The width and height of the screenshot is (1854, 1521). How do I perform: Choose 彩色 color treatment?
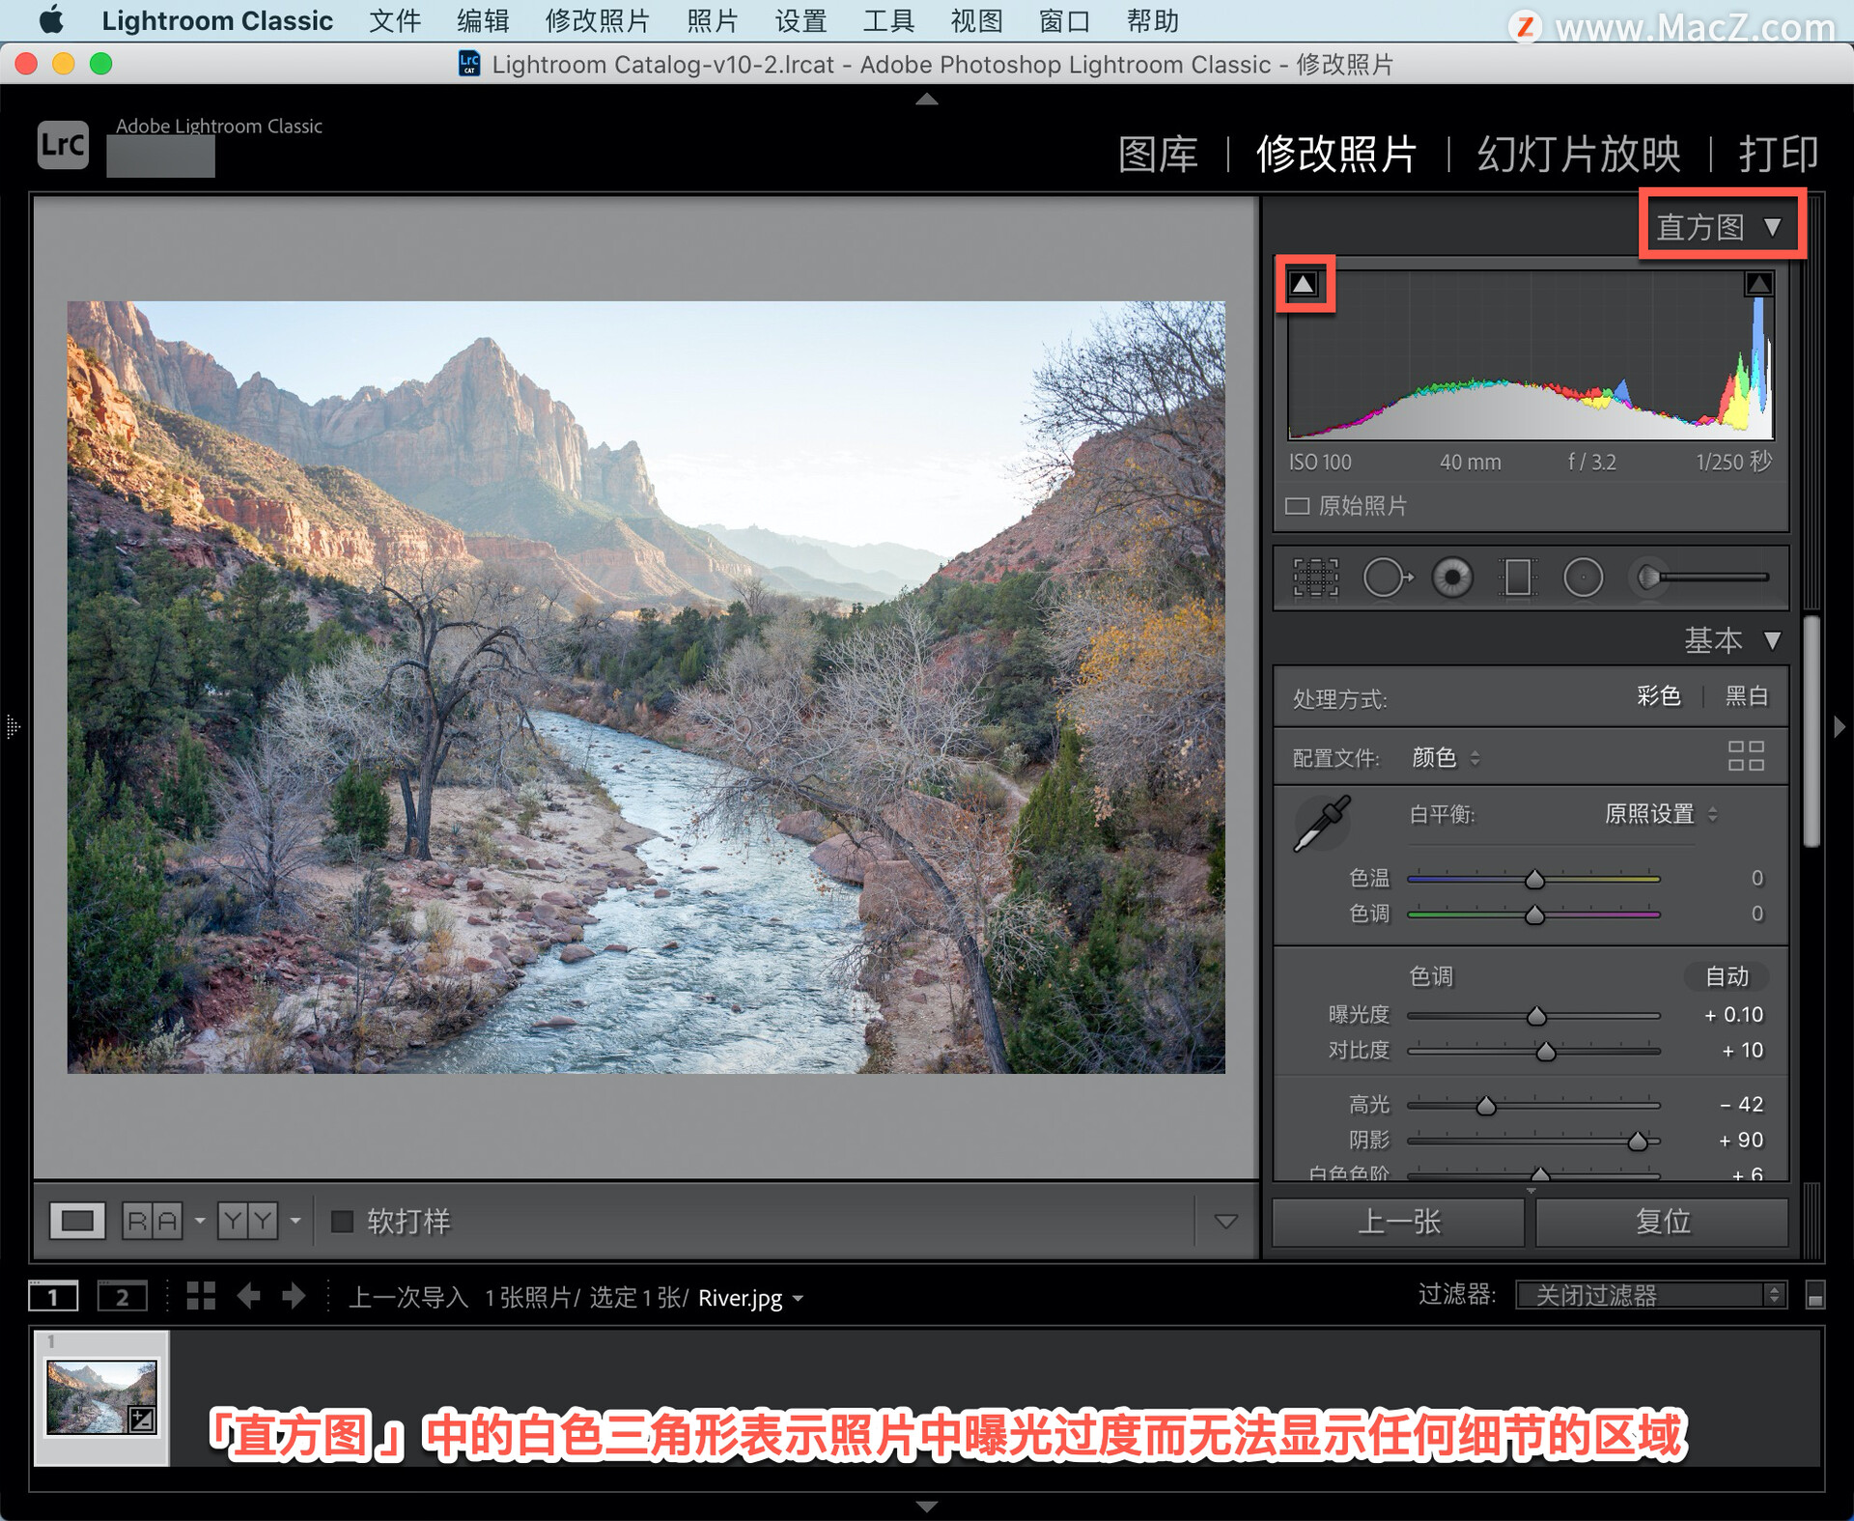[x=1658, y=696]
